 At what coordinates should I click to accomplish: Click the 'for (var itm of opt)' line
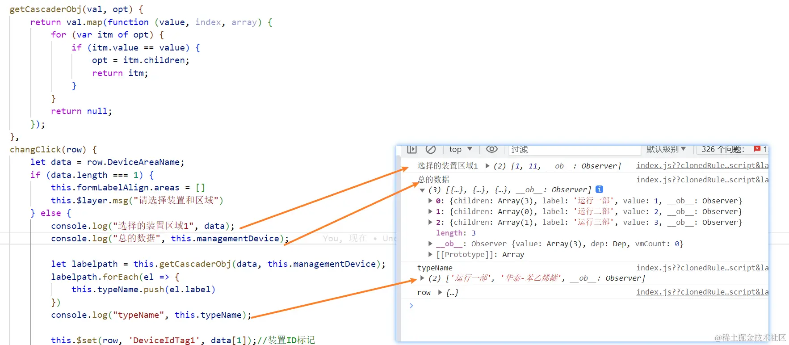pos(107,35)
